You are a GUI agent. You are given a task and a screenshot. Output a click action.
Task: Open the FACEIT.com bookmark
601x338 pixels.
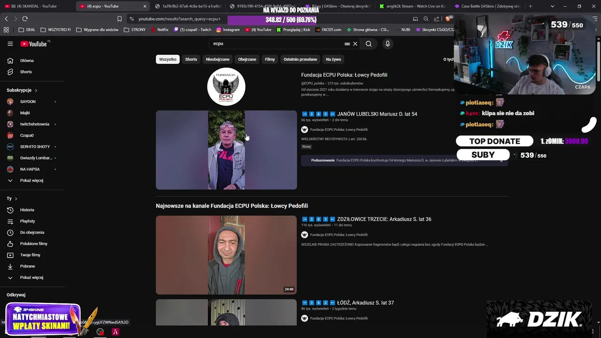coord(328,30)
